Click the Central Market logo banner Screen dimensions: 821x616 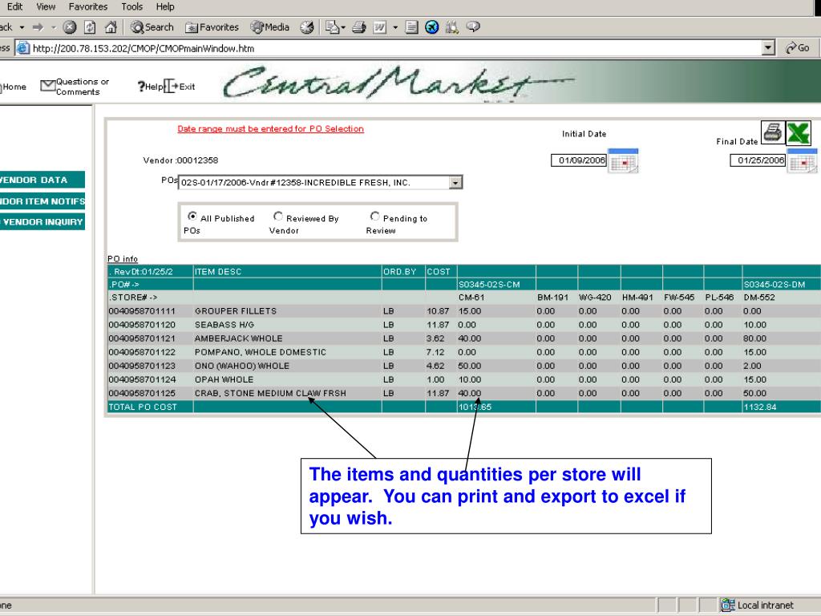[398, 83]
